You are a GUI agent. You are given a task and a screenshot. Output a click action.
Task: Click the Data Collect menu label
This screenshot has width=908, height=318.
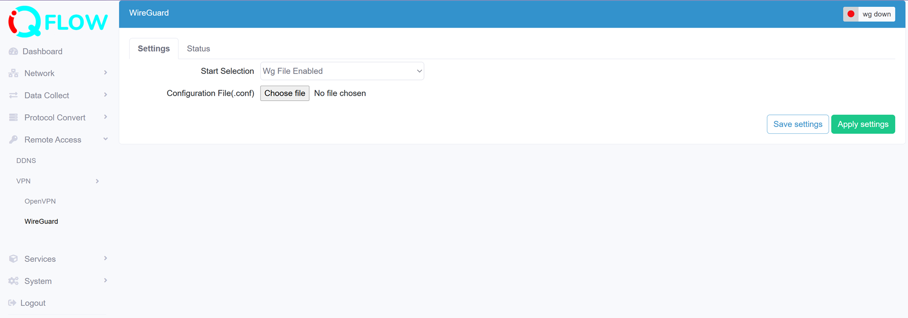[47, 95]
